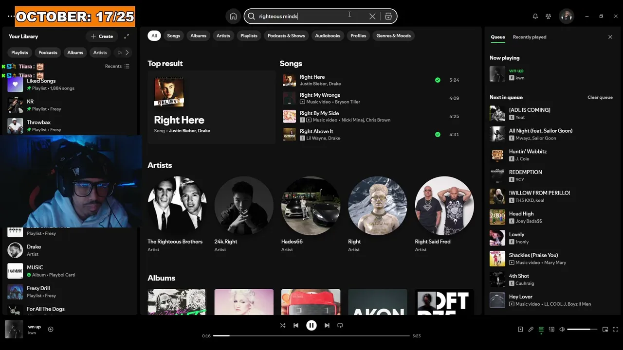Screen dimensions: 623x350
Task: Skip to next track
Action: 327,325
